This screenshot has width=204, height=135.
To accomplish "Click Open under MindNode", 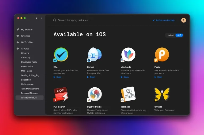I will coord(126,77).
